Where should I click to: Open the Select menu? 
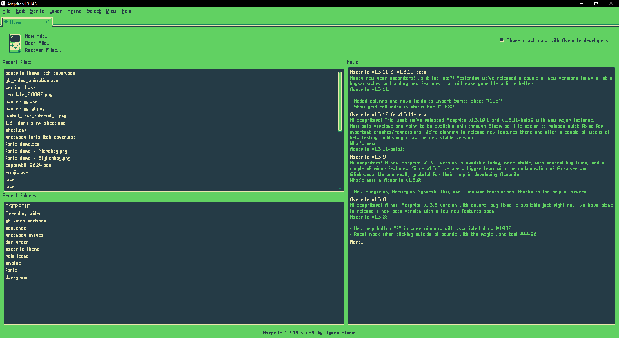[x=94, y=11]
